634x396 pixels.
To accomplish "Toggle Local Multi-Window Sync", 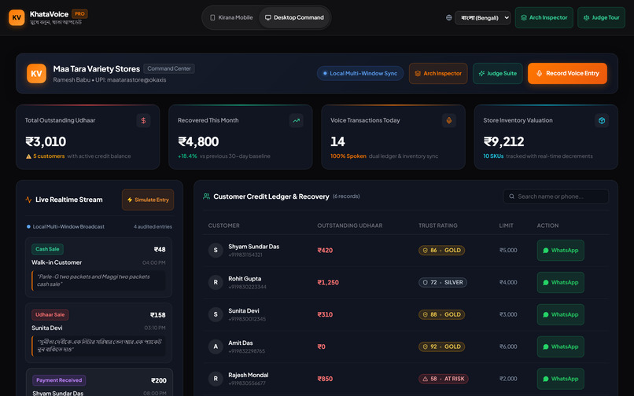I will pos(359,74).
